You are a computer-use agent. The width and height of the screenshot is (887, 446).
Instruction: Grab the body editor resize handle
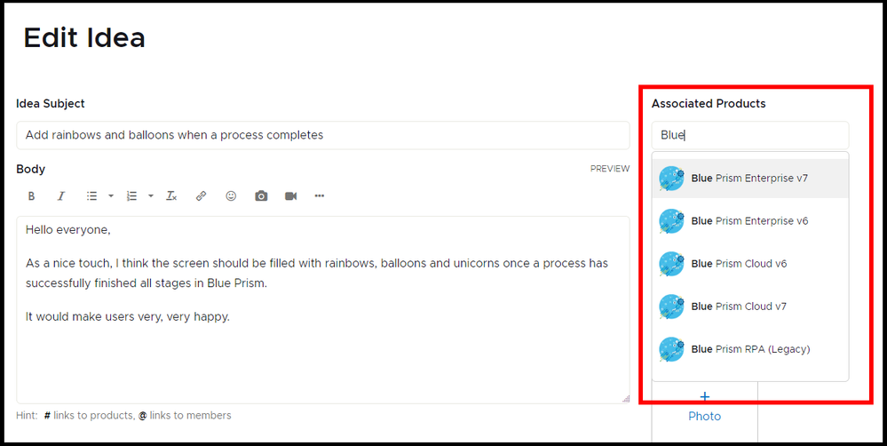click(x=626, y=399)
